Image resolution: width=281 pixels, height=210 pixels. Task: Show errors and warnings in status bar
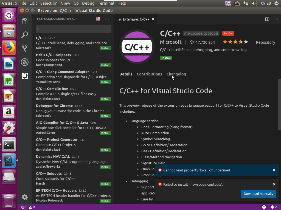pyautogui.click(x=28, y=207)
